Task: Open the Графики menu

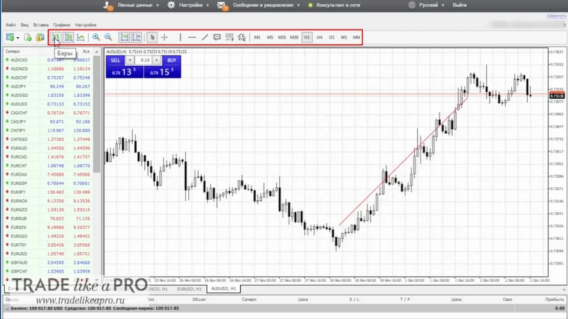Action: tap(61, 25)
